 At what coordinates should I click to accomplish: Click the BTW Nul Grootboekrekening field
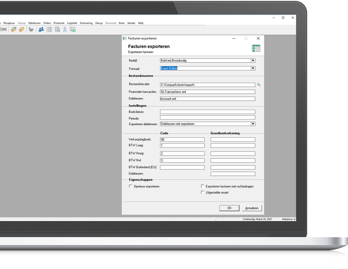click(233, 160)
